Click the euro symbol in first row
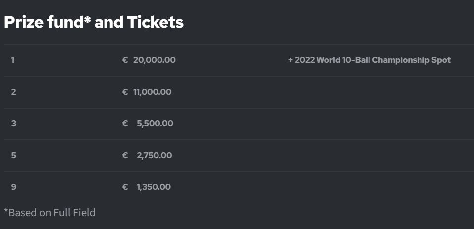 pos(125,60)
